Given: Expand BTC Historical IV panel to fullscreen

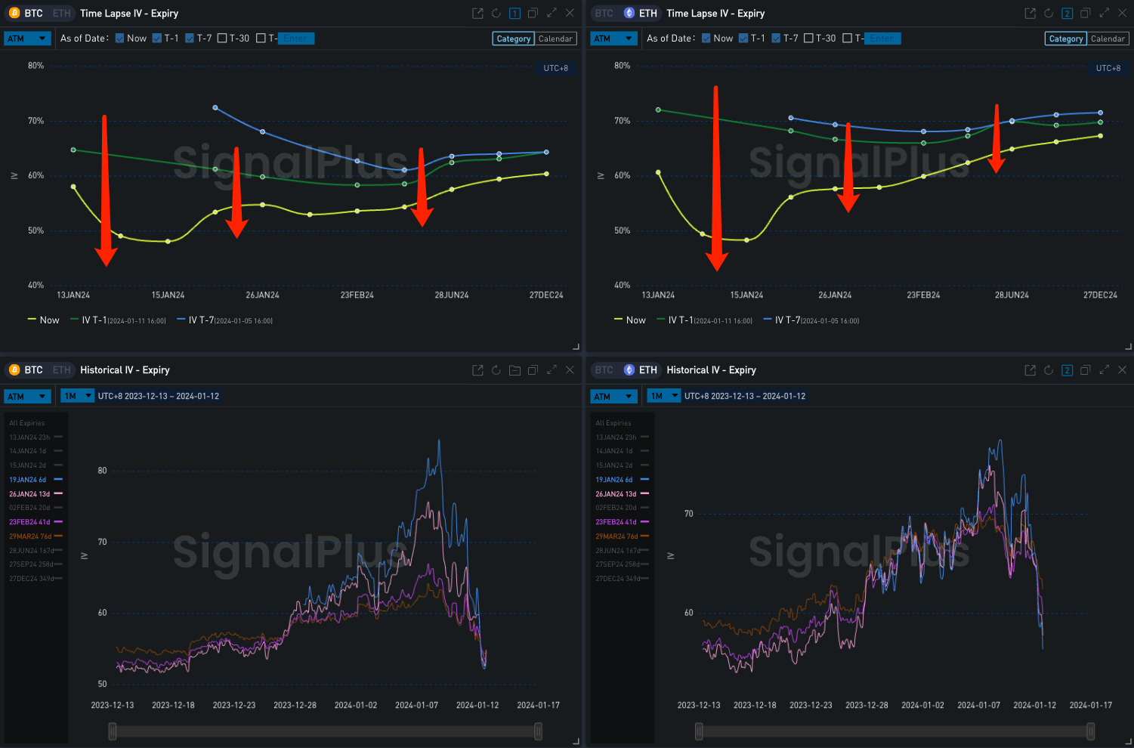Looking at the screenshot, I should (552, 370).
